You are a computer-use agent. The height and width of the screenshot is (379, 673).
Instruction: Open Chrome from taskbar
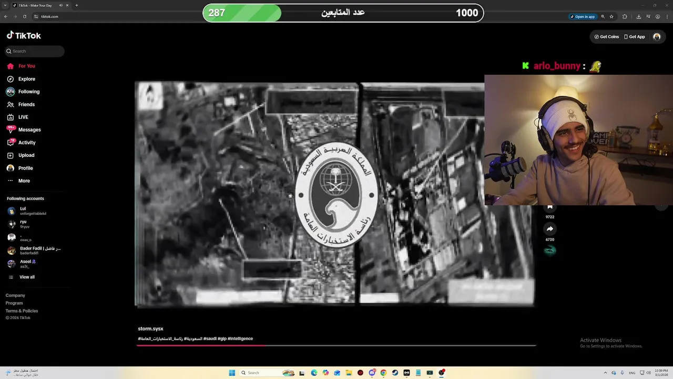[383, 373]
